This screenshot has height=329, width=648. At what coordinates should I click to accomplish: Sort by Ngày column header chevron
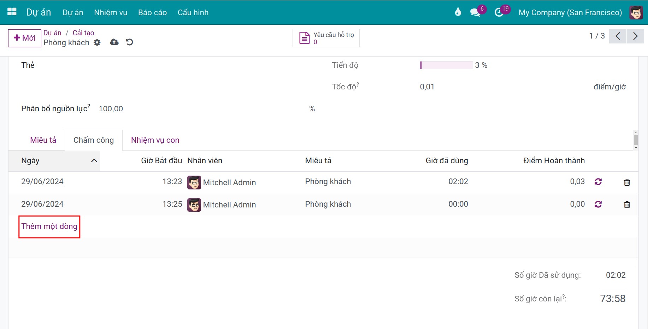94,160
